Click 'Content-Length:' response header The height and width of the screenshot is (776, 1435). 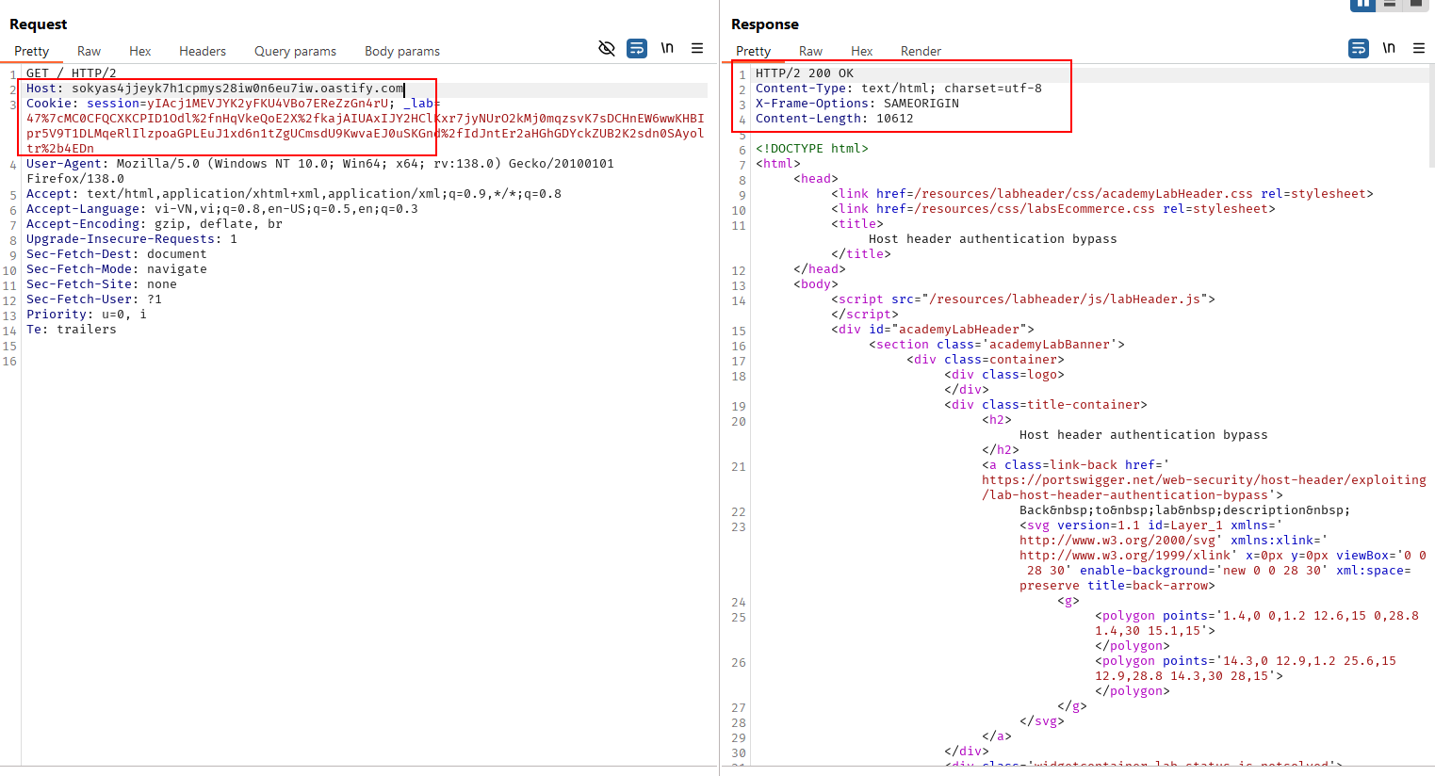(x=835, y=119)
